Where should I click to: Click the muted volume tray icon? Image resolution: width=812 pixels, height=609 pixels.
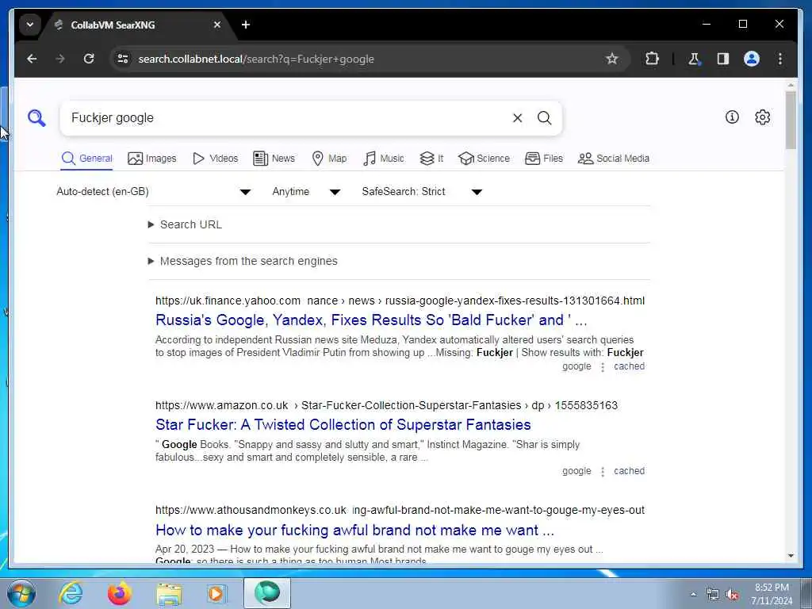[x=732, y=595]
